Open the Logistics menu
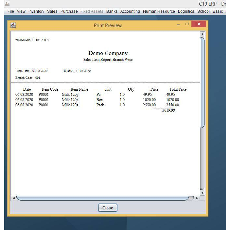 186,11
